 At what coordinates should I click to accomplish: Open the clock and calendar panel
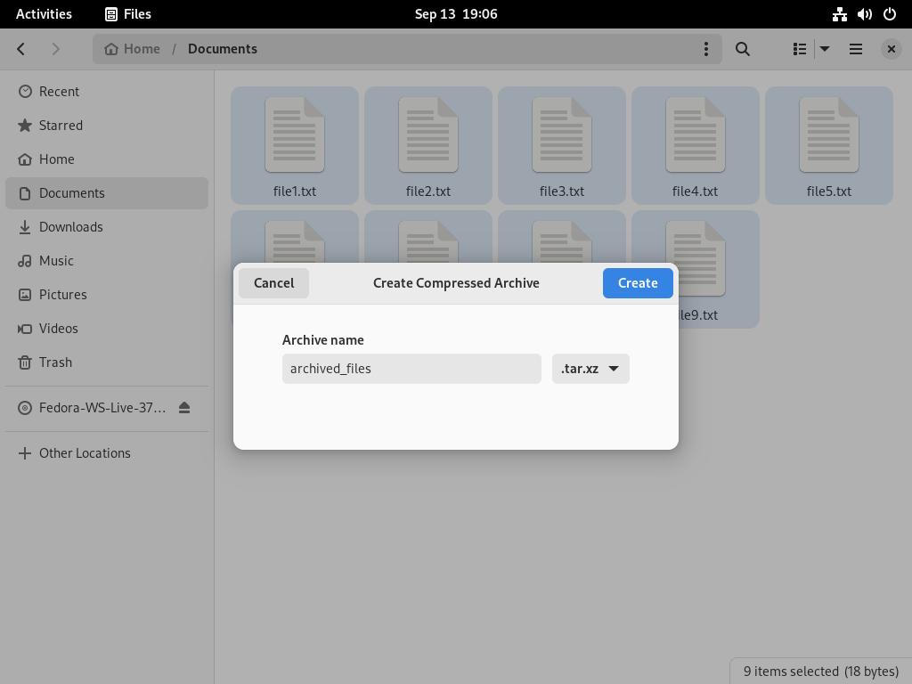pos(456,14)
